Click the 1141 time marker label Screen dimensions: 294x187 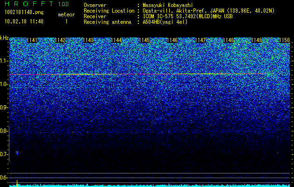click(32, 40)
